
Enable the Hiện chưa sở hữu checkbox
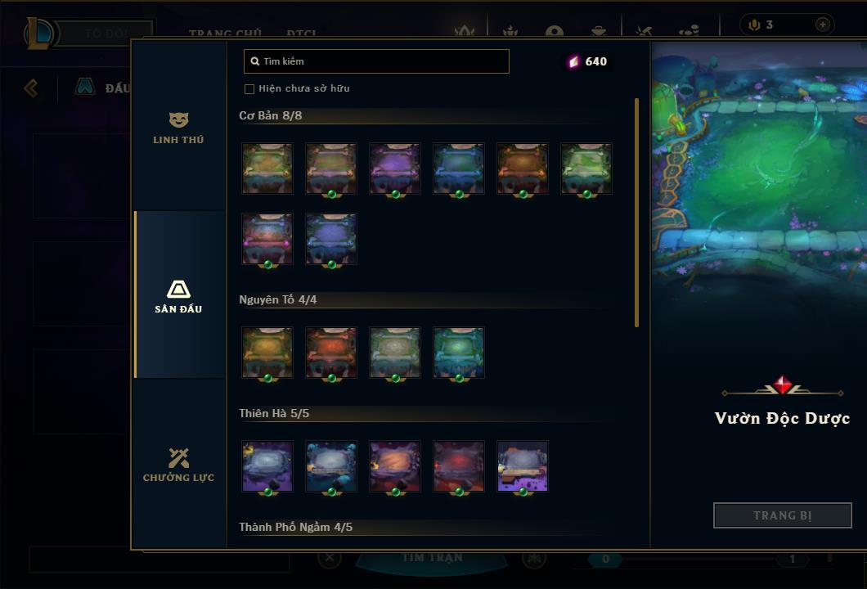249,89
